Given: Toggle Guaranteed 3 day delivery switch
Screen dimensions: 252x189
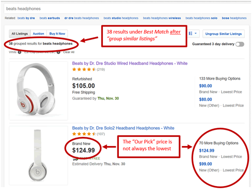Looking at the screenshot, I should (x=240, y=44).
